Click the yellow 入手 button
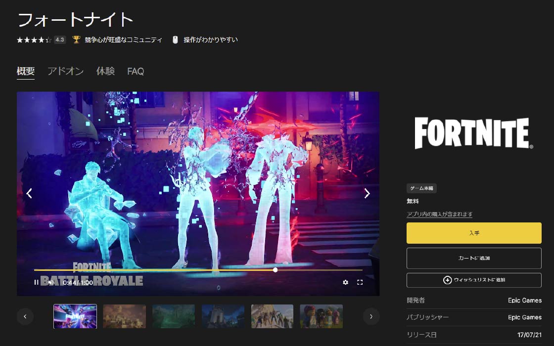Image resolution: width=554 pixels, height=346 pixels. click(474, 233)
